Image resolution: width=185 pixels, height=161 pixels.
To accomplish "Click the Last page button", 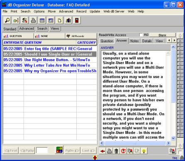I will 89,151.
